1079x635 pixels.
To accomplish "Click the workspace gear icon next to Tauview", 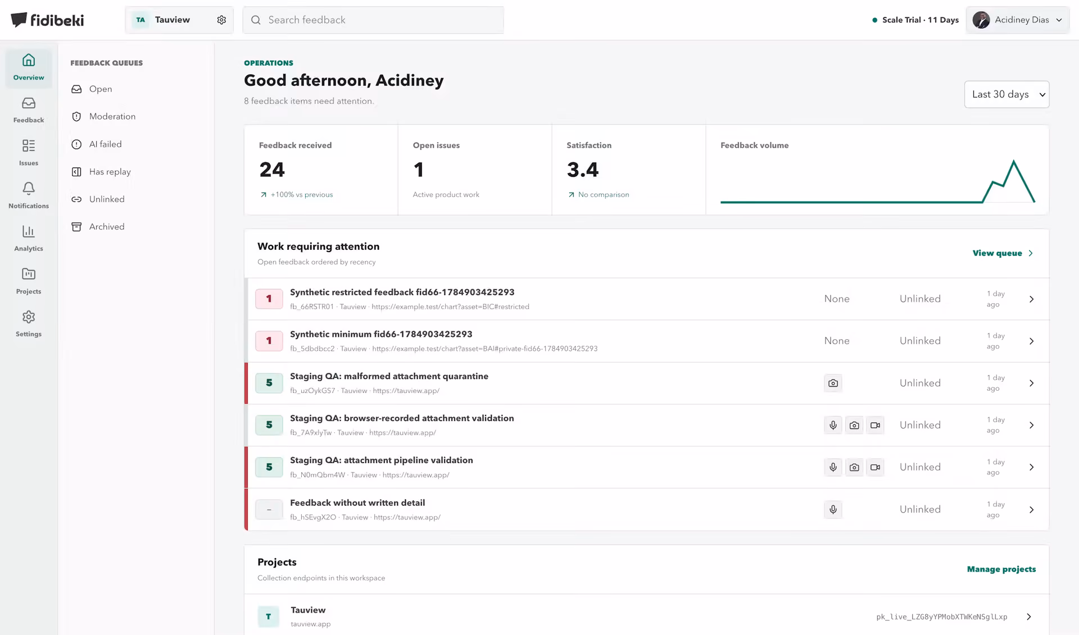I will coord(221,20).
